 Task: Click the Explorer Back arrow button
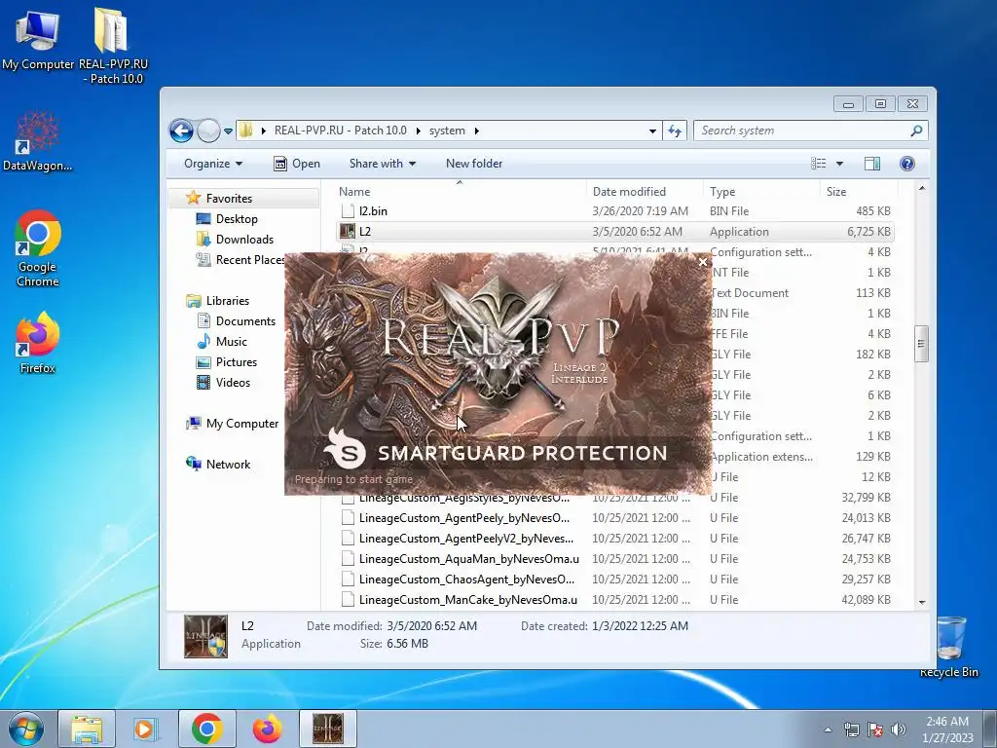click(x=181, y=131)
